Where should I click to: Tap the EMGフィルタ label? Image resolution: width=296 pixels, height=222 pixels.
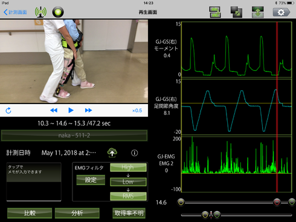(x=89, y=168)
